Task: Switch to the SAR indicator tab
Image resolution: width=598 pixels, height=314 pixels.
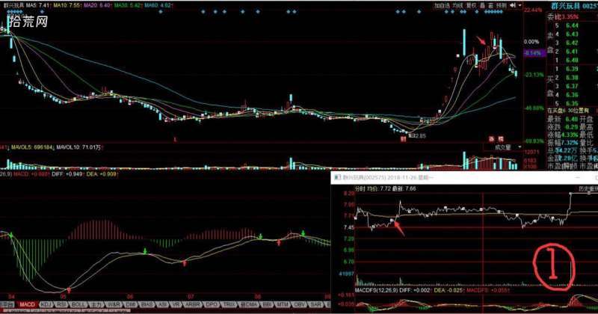Action: tap(315, 304)
